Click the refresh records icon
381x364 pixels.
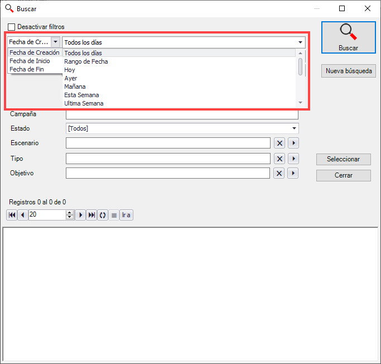point(103,215)
